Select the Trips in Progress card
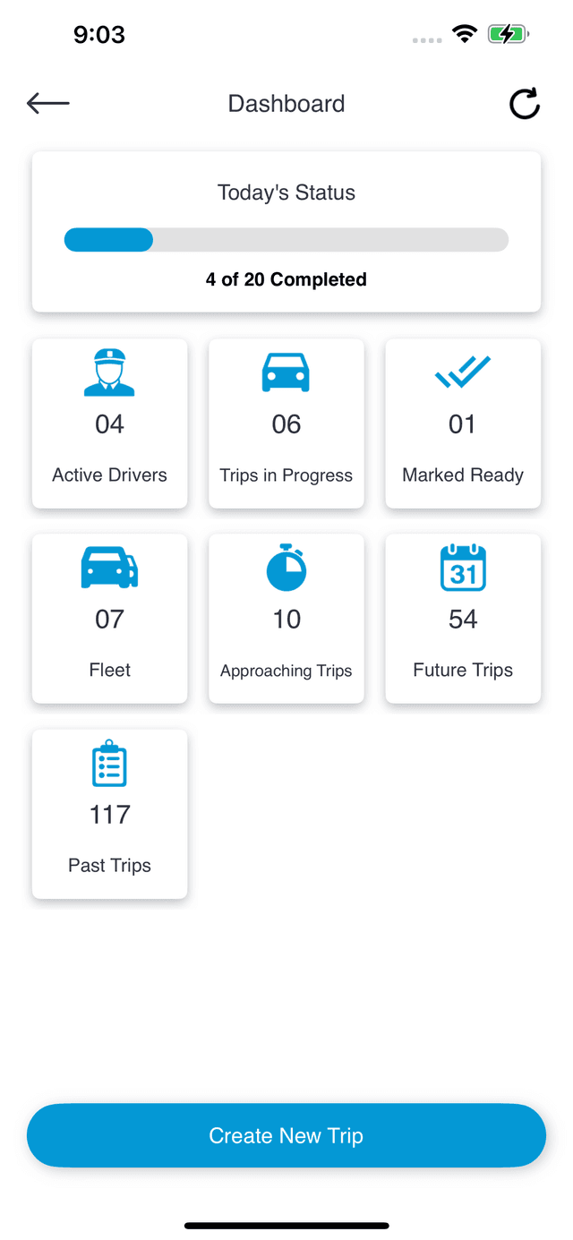573x1240 pixels. (286, 423)
